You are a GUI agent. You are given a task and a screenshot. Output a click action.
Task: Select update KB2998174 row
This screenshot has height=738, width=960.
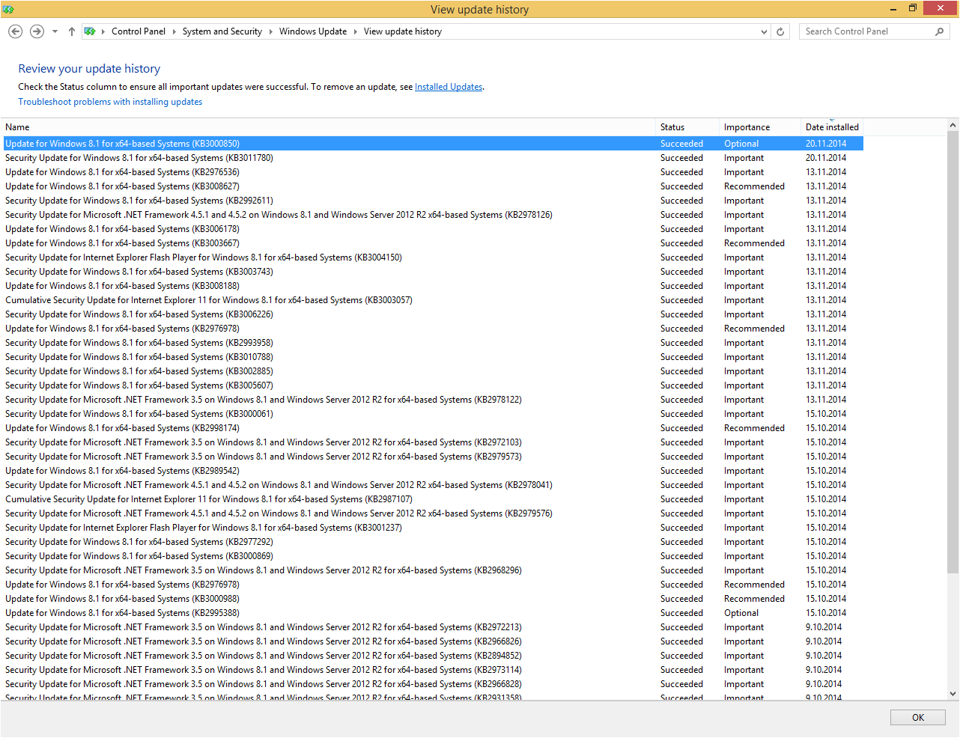[433, 428]
